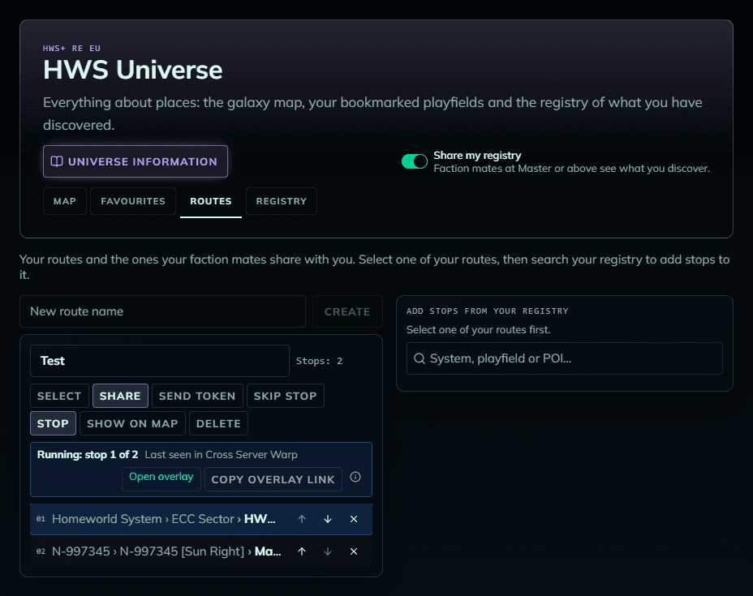Remove the N-997345 stop
This screenshot has height=596, width=753.
coord(354,551)
